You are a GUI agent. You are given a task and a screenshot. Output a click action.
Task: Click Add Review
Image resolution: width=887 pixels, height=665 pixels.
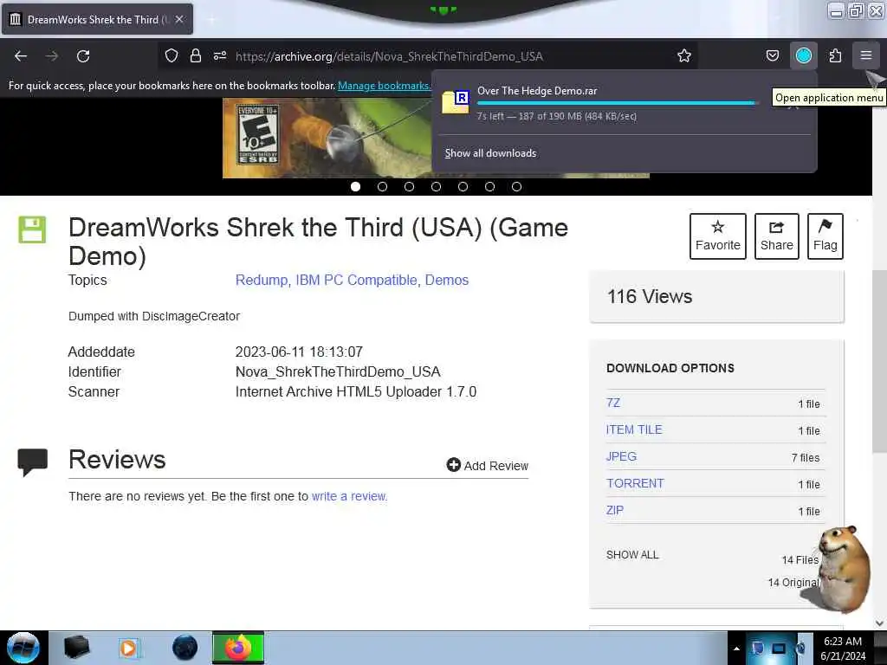tap(487, 465)
